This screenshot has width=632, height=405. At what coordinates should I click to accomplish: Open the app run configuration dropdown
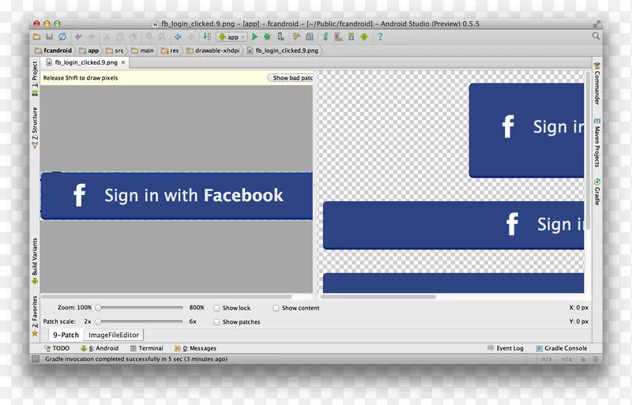[231, 37]
